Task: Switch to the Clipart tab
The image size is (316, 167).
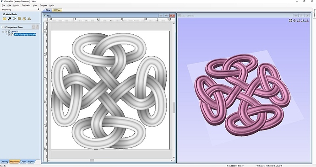Action: click(23, 162)
